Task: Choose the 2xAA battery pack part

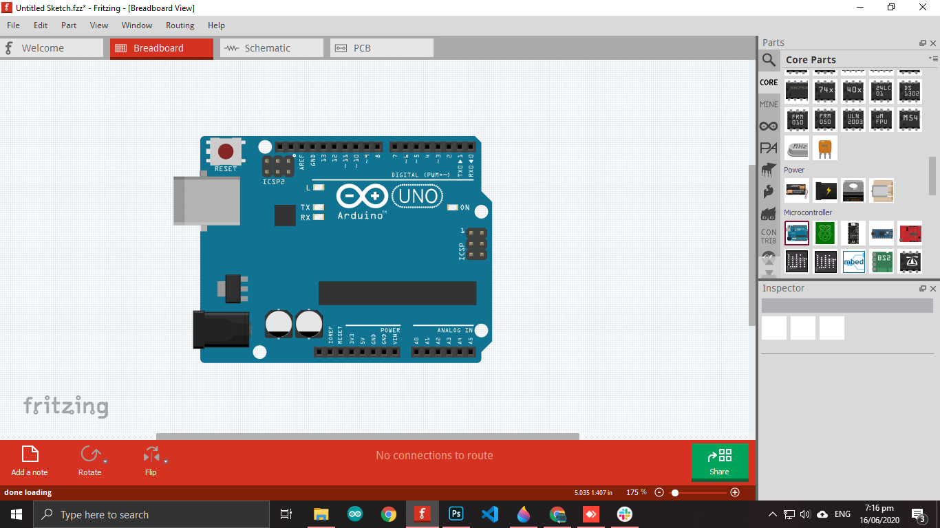Action: click(x=797, y=190)
